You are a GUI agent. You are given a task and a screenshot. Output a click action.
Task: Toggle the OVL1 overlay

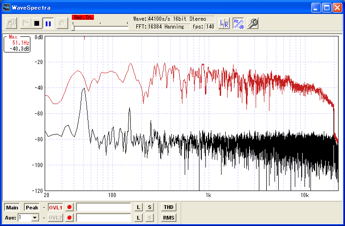pyautogui.click(x=55, y=208)
